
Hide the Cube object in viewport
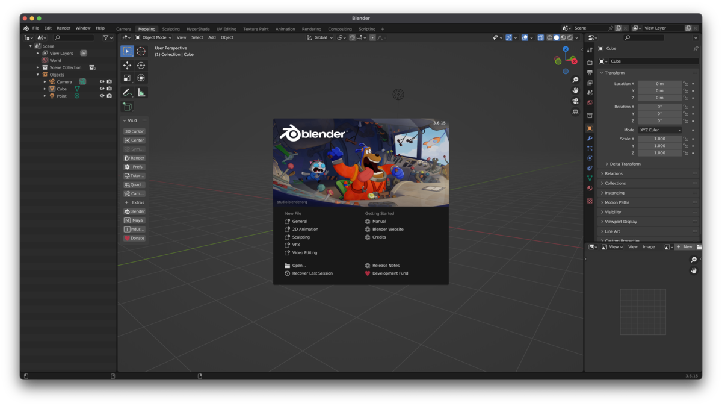(x=102, y=89)
